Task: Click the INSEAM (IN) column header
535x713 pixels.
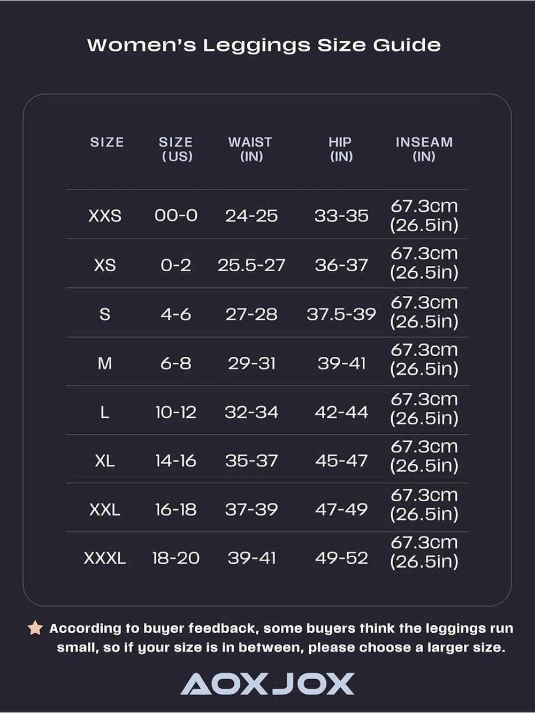Action: (x=424, y=149)
